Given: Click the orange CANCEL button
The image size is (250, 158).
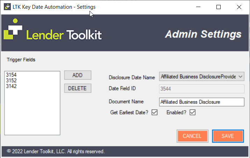Looking at the screenshot, I should 192,136.
